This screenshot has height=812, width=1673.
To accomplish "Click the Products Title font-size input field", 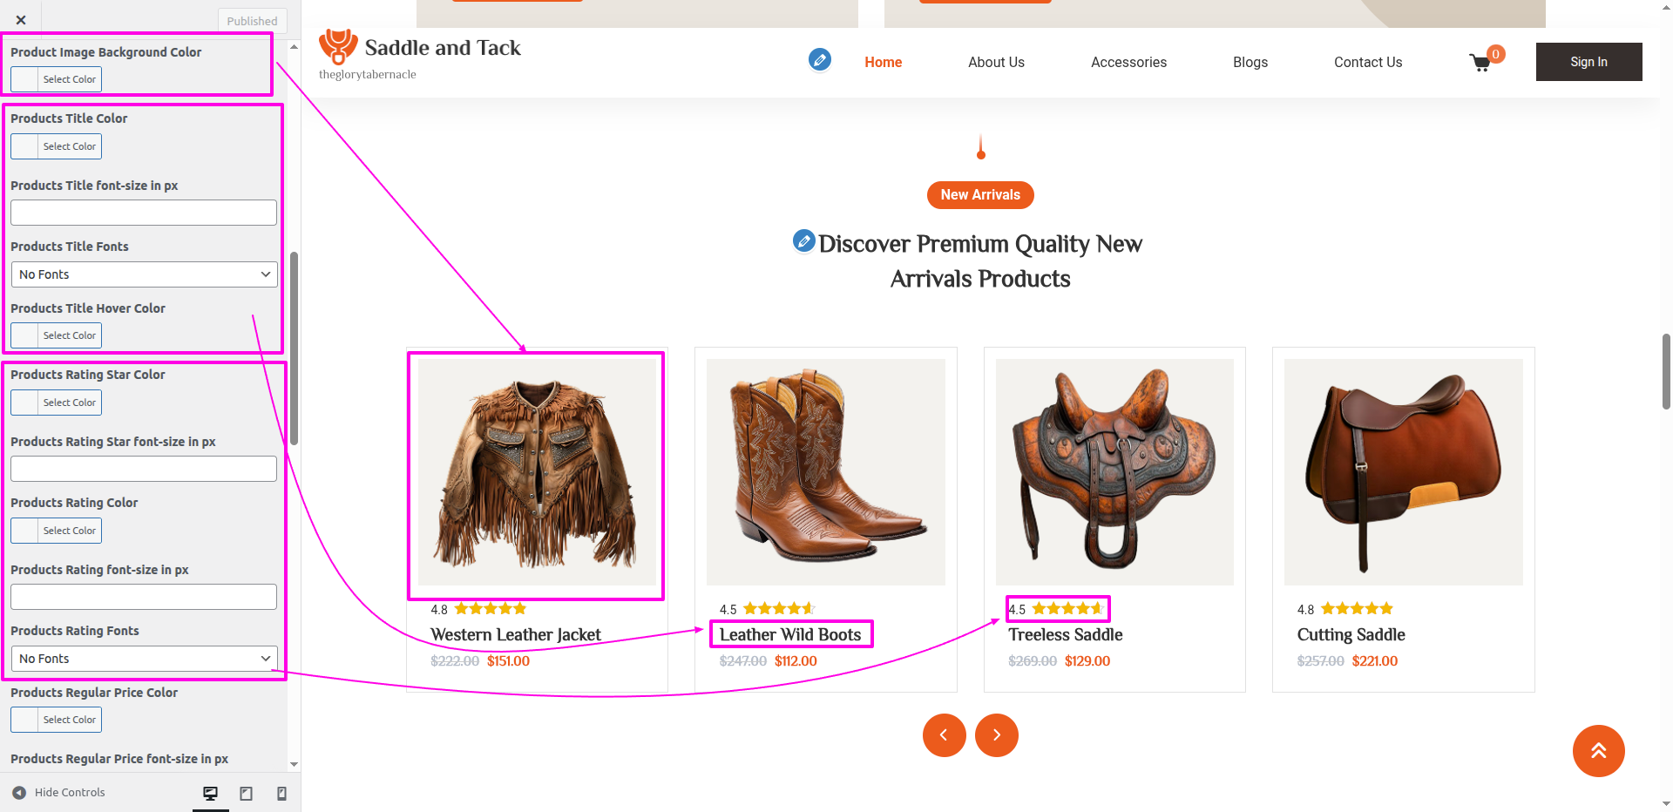I will 144,213.
